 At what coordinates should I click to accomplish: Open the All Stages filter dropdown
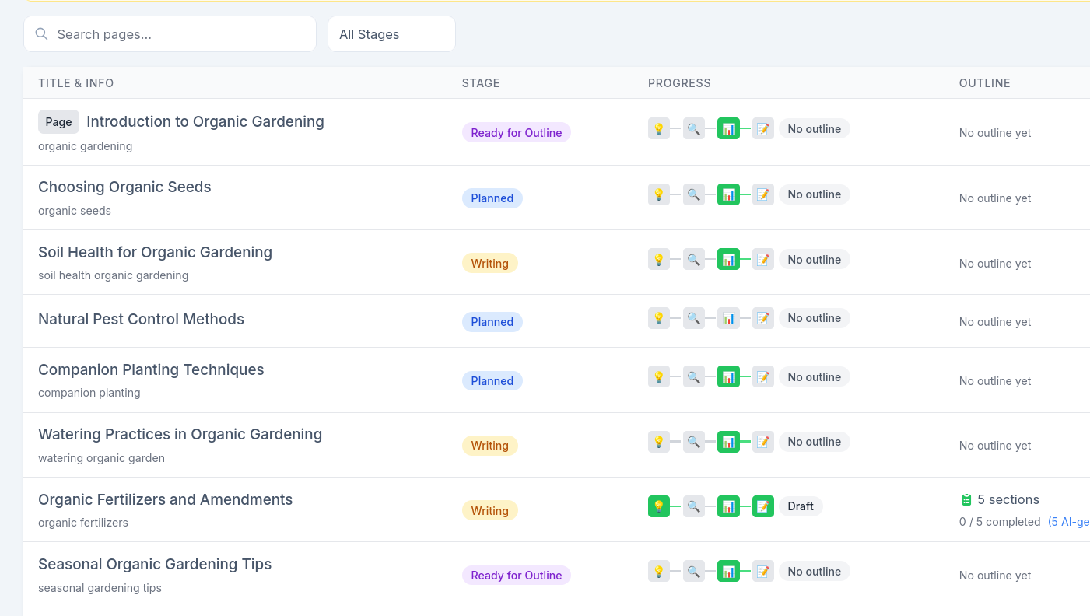pos(391,33)
